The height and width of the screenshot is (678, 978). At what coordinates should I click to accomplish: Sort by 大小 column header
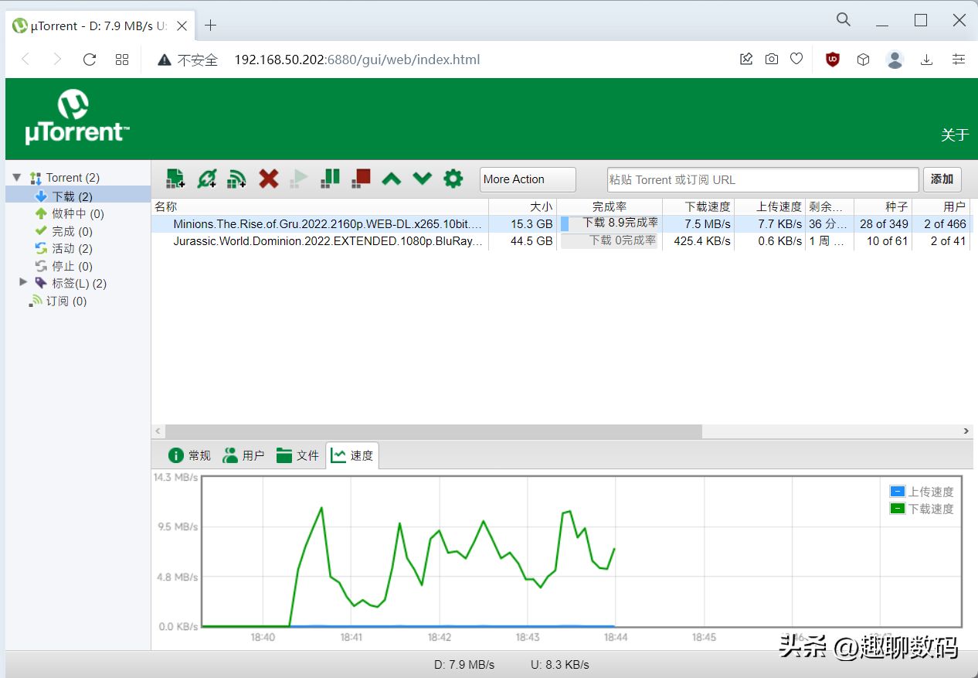click(523, 206)
